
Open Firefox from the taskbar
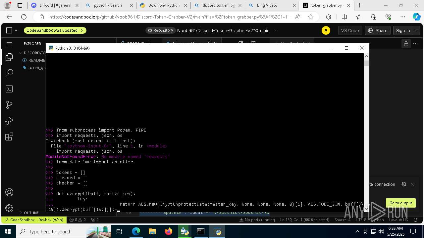tap(169, 231)
